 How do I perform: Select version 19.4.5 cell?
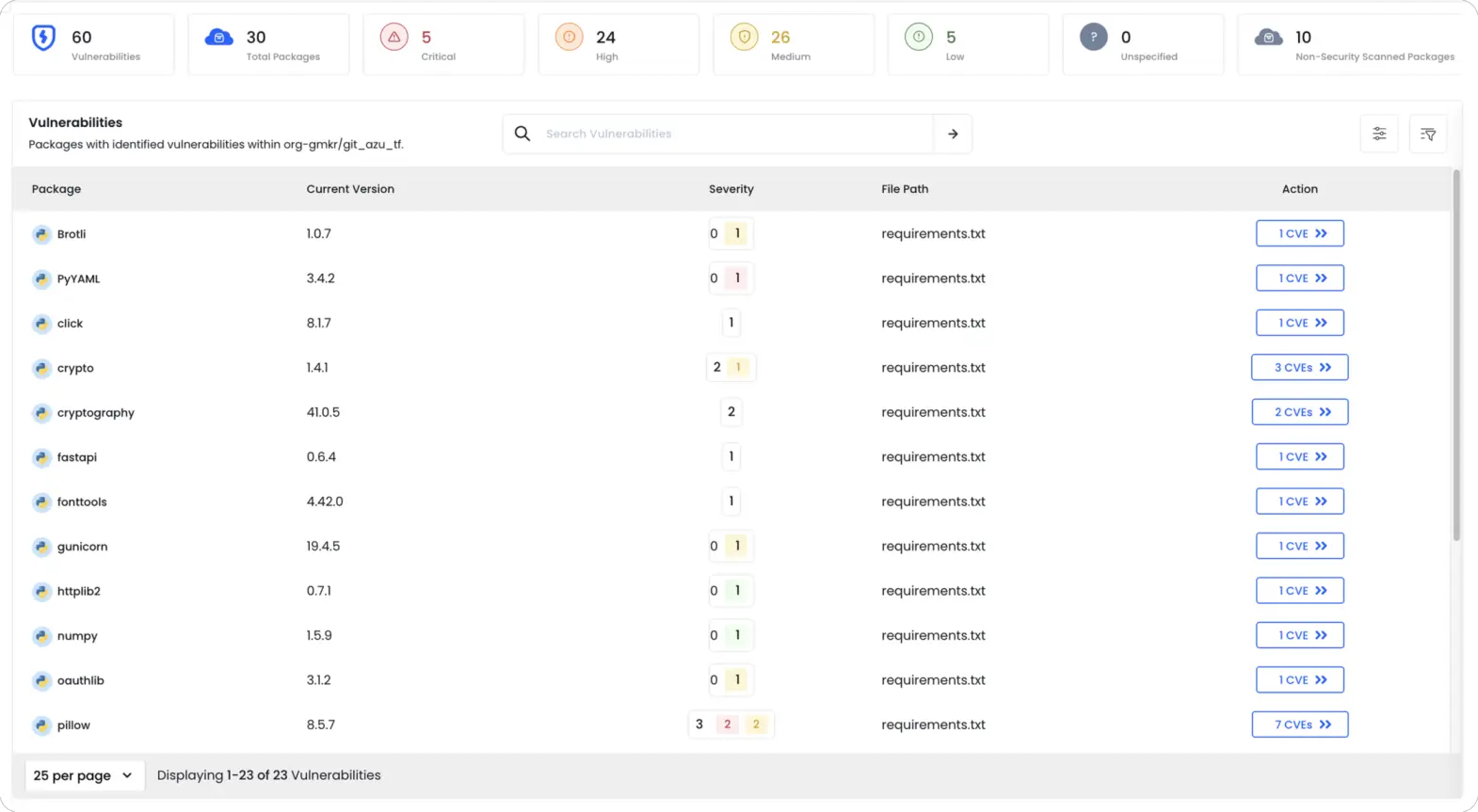pyautogui.click(x=323, y=546)
